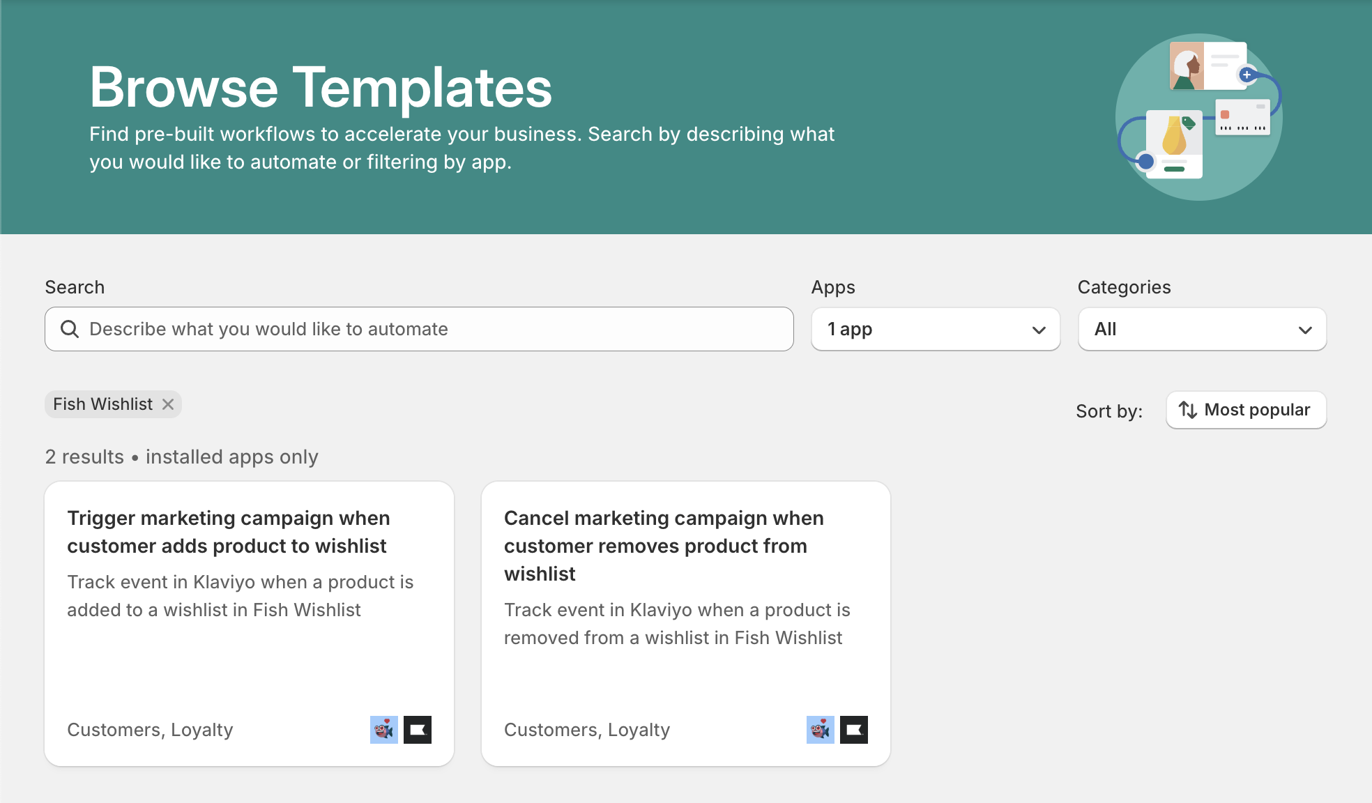Click Customers, Loyalty on the Trigger card

pyautogui.click(x=150, y=730)
